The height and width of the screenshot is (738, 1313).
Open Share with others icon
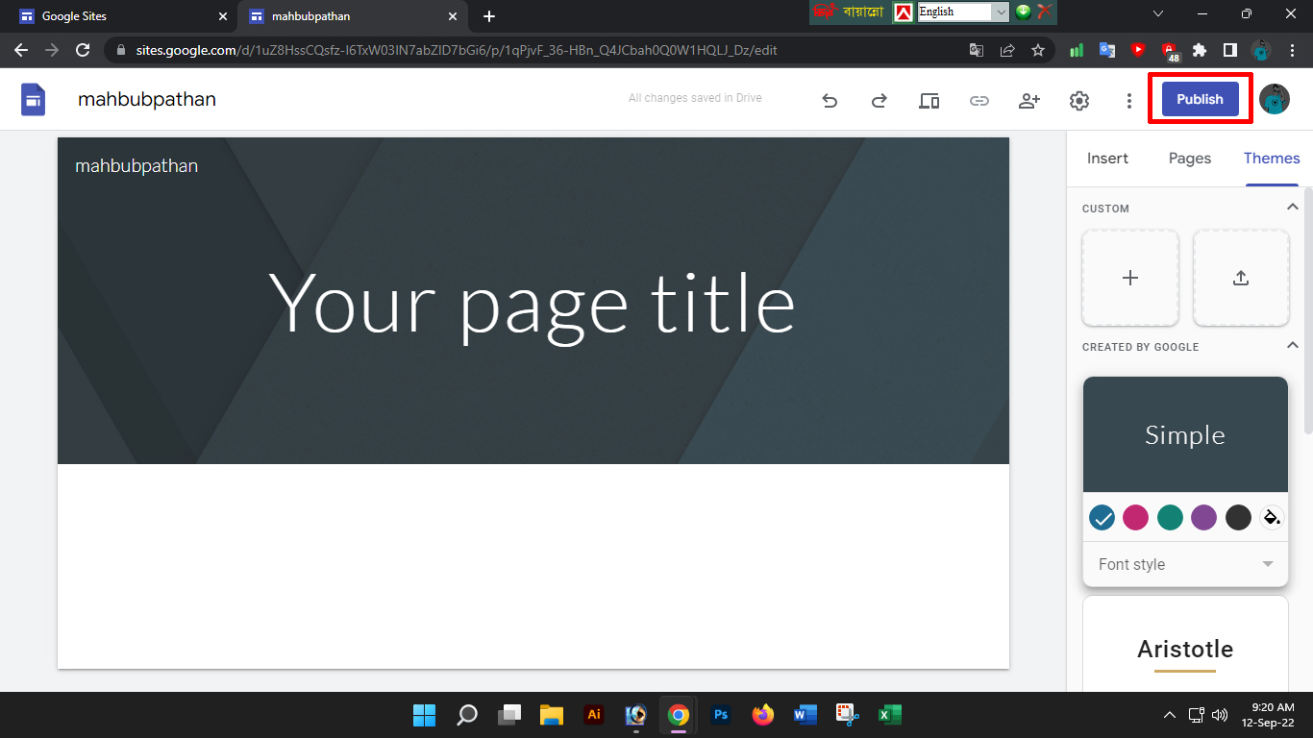[1029, 101]
